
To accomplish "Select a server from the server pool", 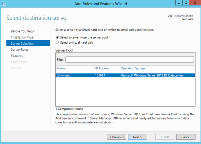I will (57, 37).
